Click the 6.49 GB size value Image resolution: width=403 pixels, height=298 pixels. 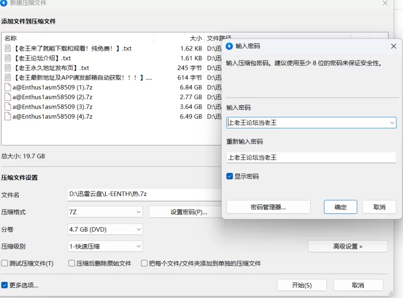pyautogui.click(x=191, y=116)
